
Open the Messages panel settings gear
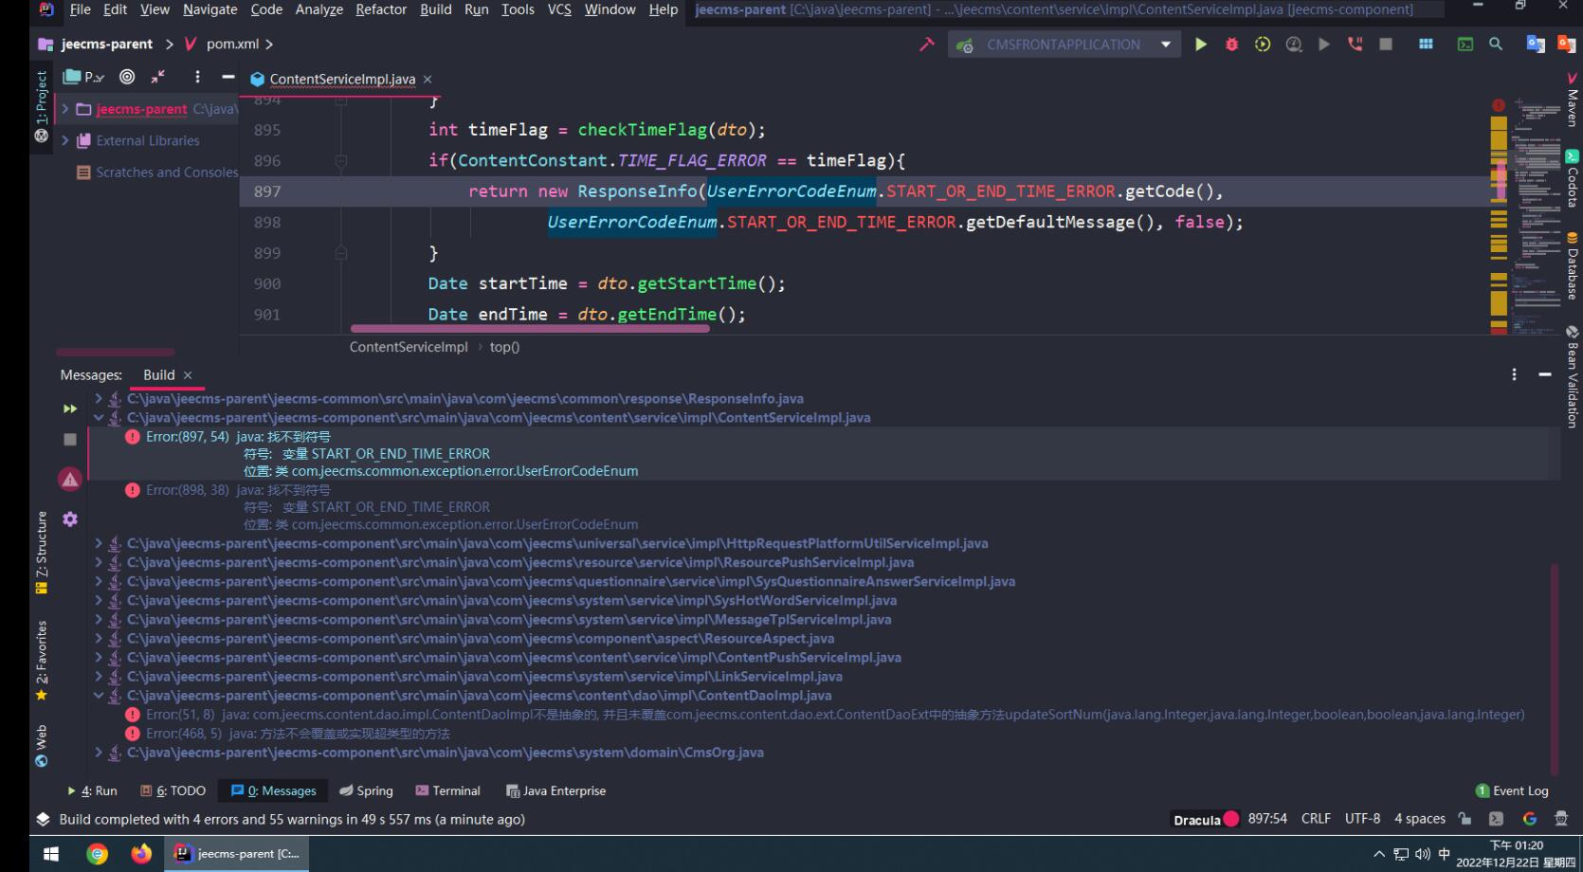(x=70, y=519)
